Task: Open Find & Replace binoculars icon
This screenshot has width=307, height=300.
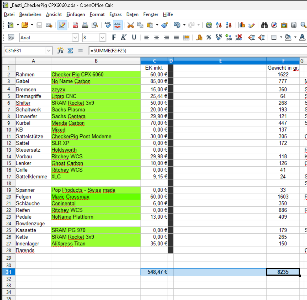Action: point(264,25)
